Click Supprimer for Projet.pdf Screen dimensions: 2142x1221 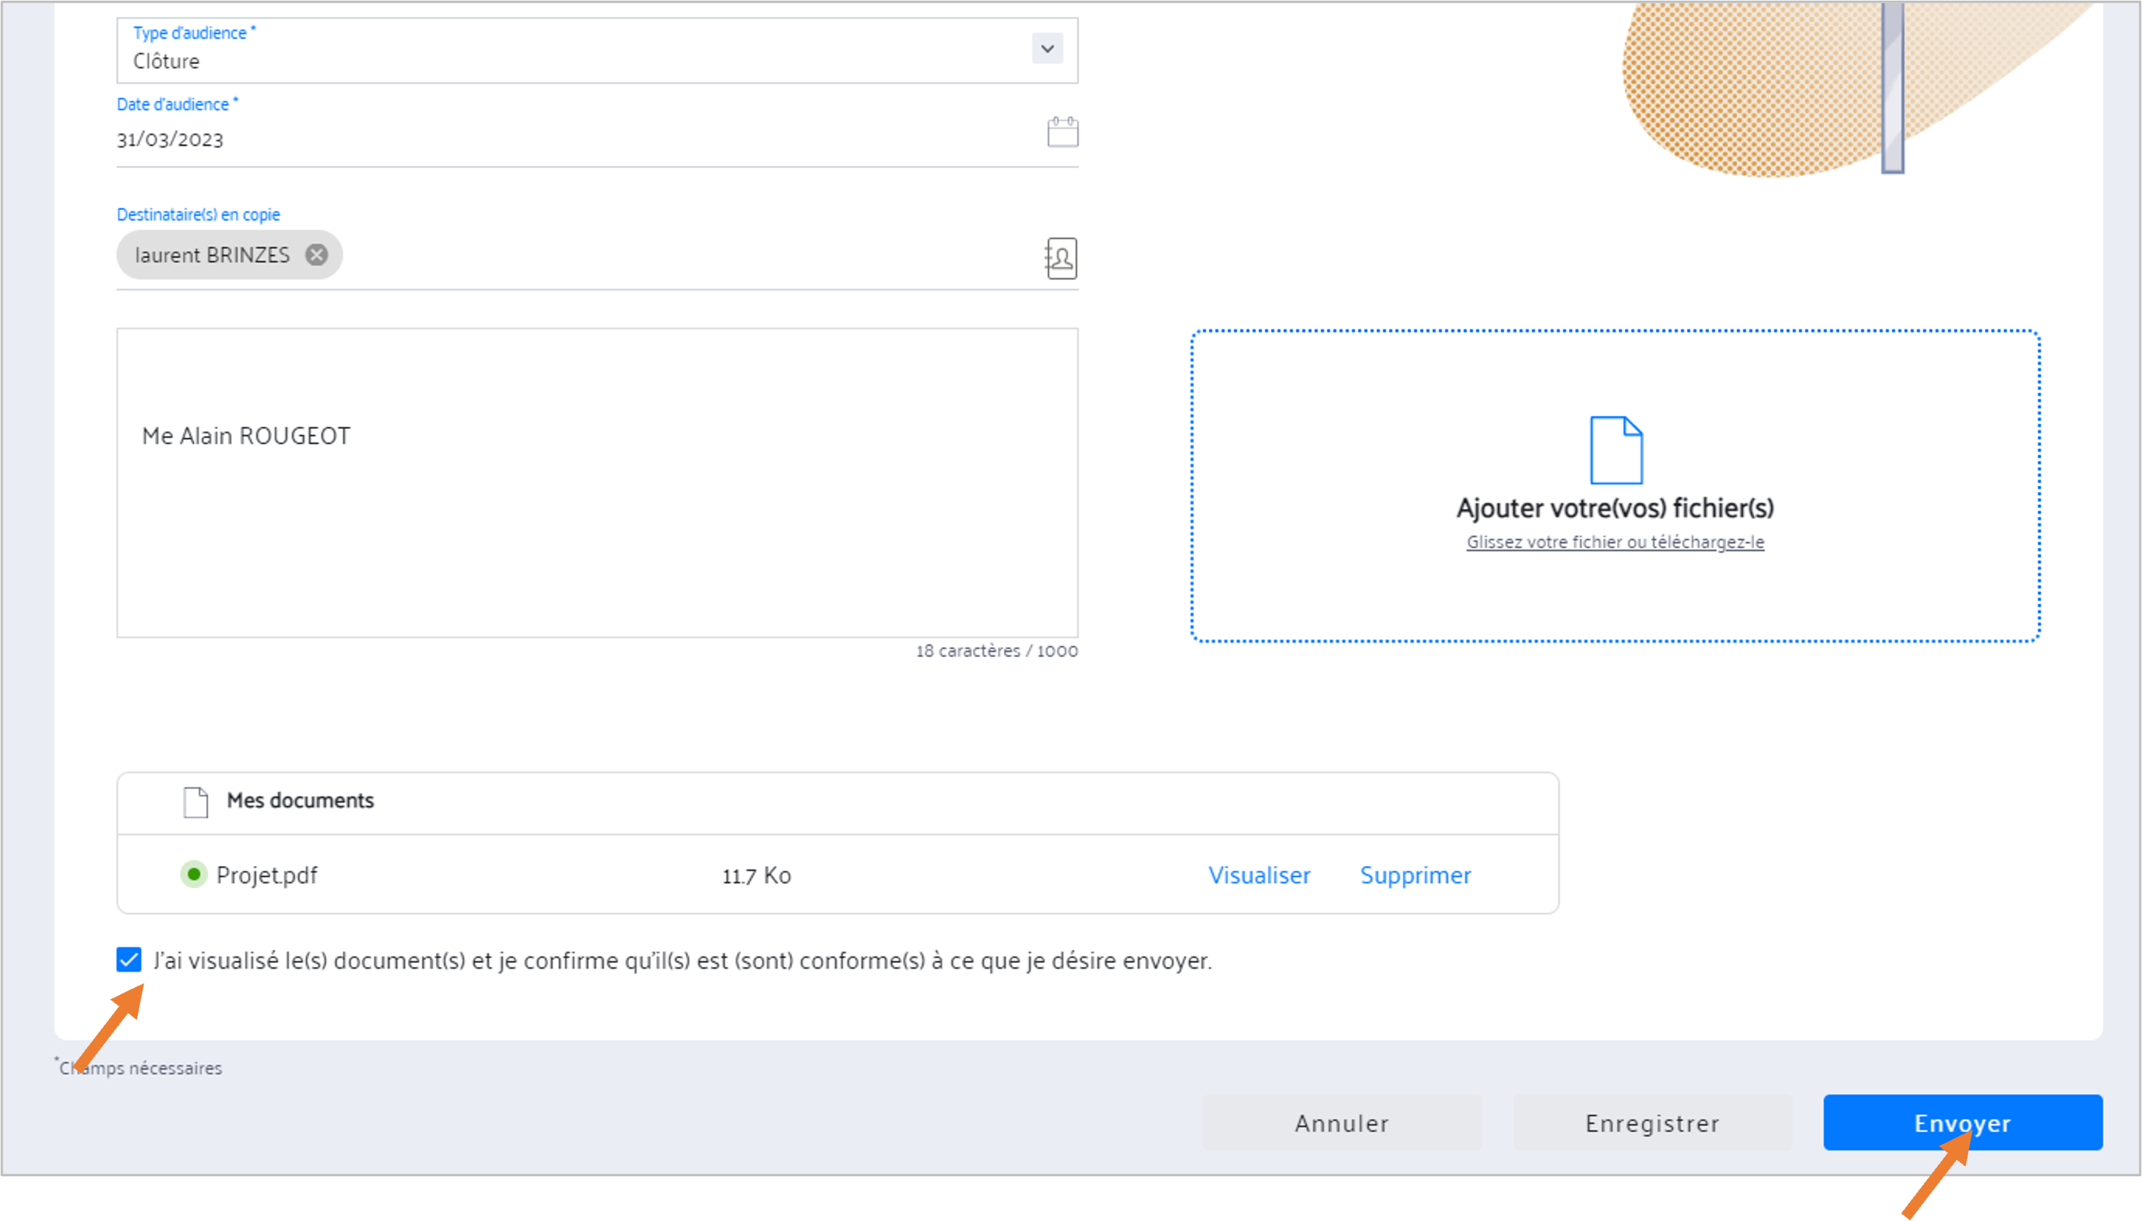click(x=1415, y=875)
